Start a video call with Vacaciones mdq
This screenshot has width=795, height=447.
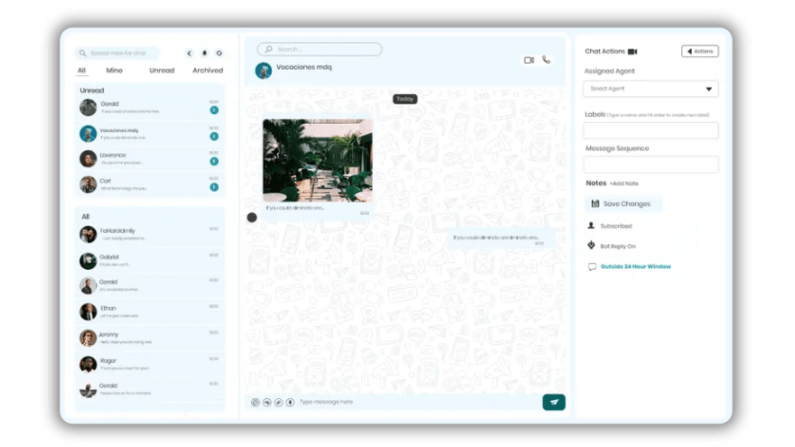pos(529,60)
